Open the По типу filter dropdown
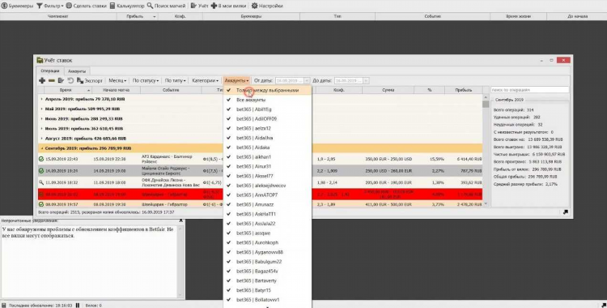The width and height of the screenshot is (607, 308). (x=176, y=80)
